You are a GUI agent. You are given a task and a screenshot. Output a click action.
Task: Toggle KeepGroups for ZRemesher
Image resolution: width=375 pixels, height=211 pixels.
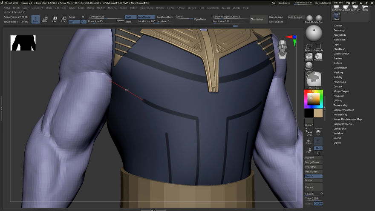[x=276, y=17]
